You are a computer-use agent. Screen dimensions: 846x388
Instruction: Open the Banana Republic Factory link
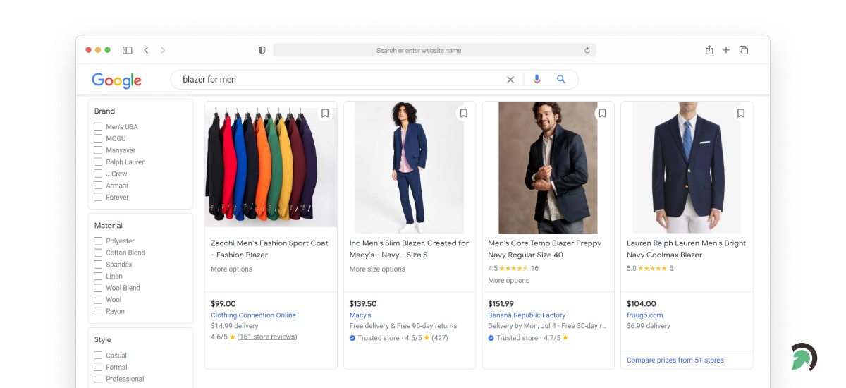[x=527, y=315]
